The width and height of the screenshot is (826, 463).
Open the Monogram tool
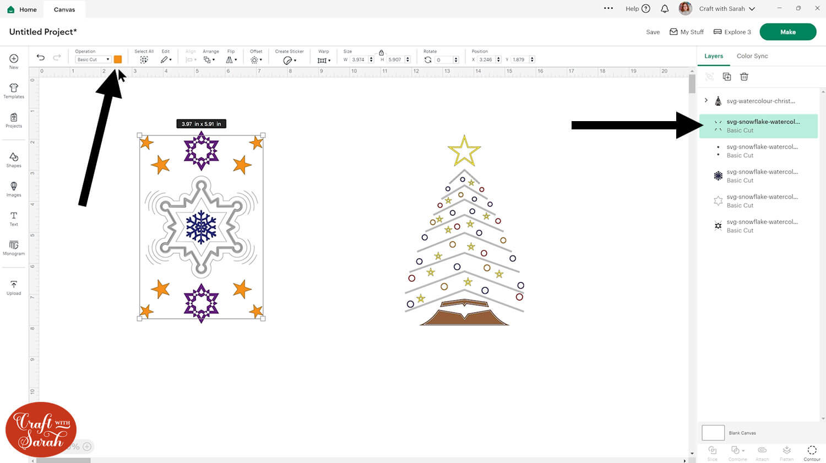pos(14,248)
